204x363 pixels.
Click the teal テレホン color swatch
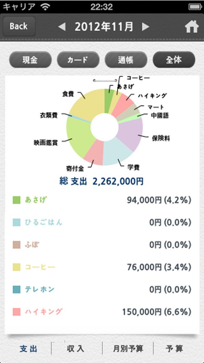[x=17, y=290]
